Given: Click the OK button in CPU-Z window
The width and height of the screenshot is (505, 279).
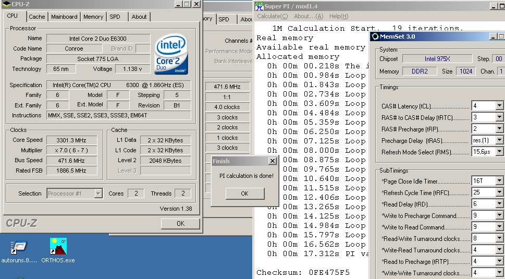Looking at the screenshot, I should tap(180, 223).
